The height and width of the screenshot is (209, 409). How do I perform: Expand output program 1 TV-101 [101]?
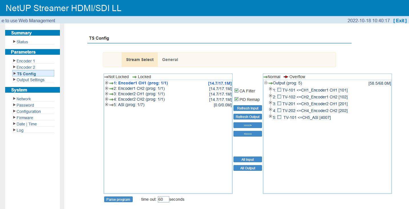coord(271,90)
